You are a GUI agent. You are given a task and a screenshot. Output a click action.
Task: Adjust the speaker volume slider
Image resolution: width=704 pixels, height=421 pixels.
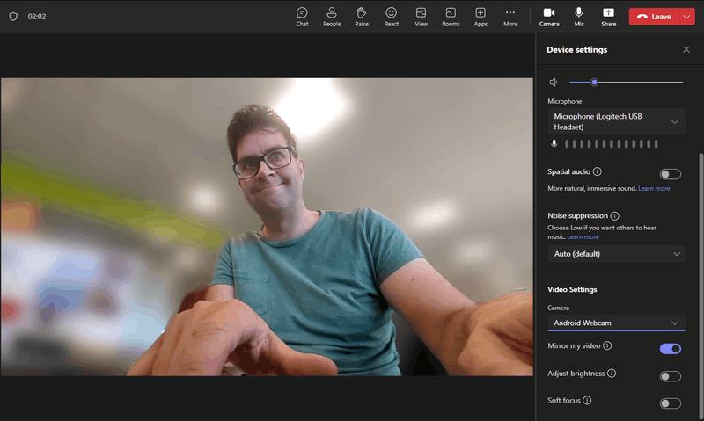595,82
